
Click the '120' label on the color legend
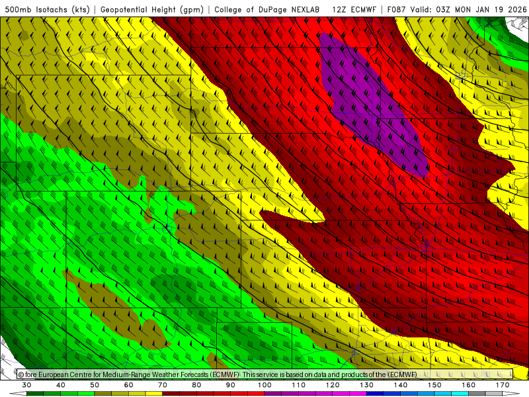coord(333,385)
